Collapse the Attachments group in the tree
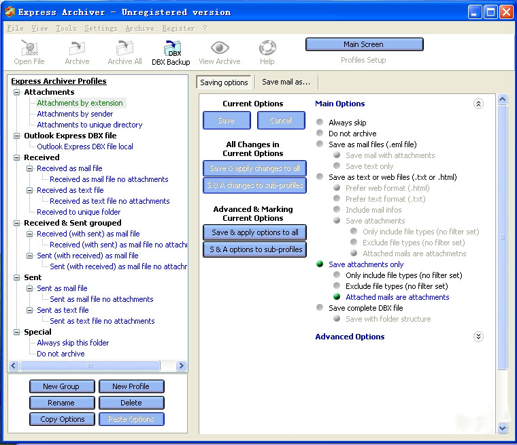The height and width of the screenshot is (445, 517). pyautogui.click(x=16, y=92)
